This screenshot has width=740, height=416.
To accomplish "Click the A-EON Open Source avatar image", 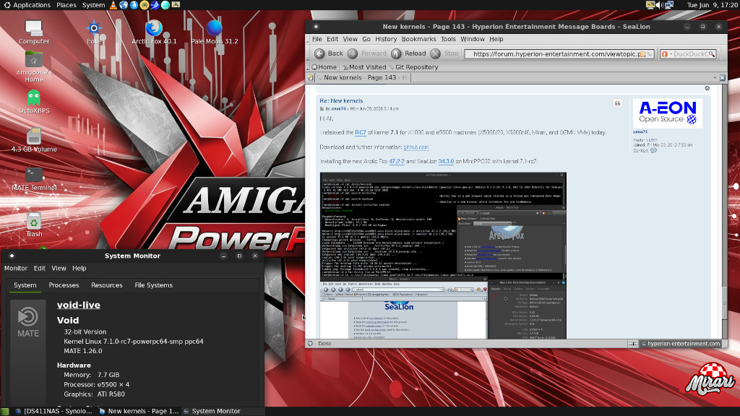I will click(667, 113).
